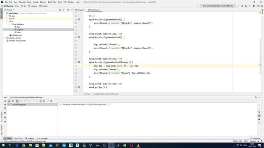Screen dimensions: 264x148
Task: Click the yellow warning marker in editor stripe
Action: coord(260,13)
